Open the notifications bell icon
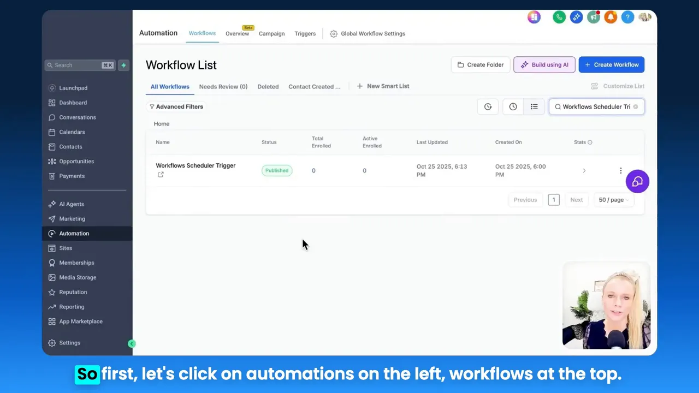 pos(611,17)
